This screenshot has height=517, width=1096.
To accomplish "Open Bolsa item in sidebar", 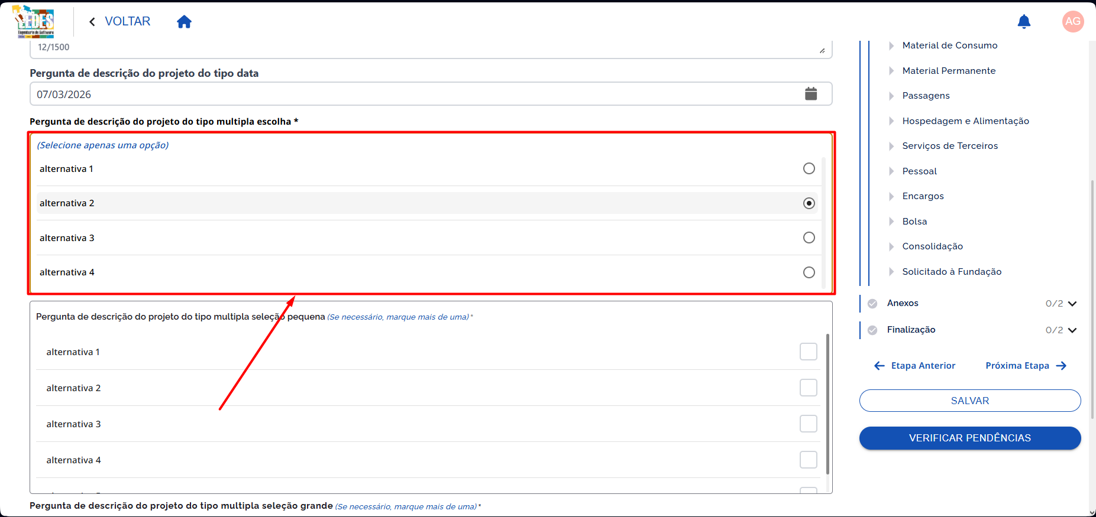I will pos(914,222).
